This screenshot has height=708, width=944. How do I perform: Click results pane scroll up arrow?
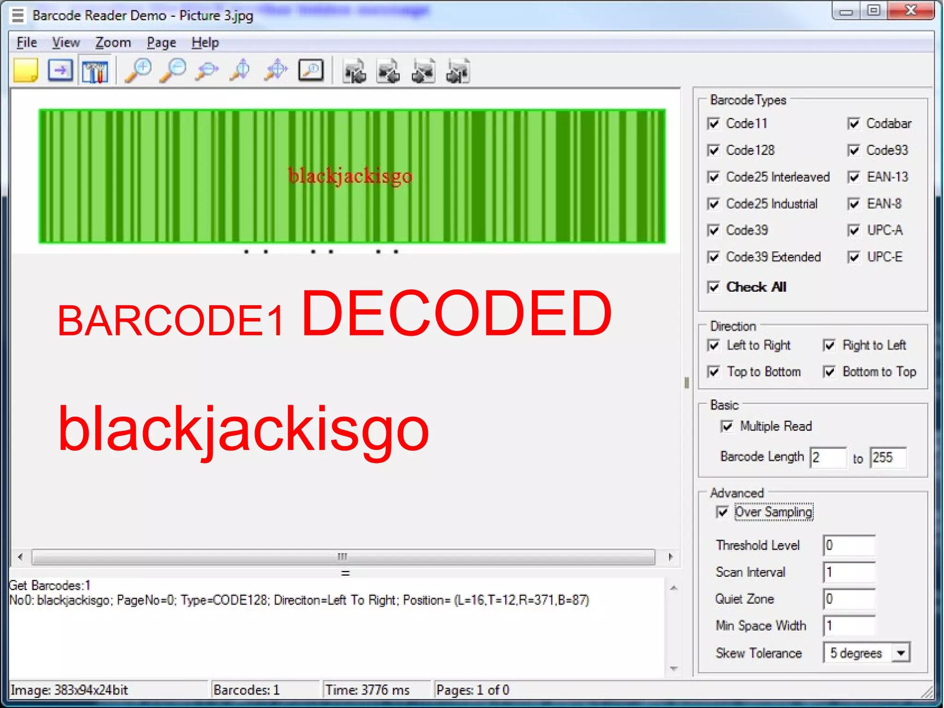pyautogui.click(x=674, y=588)
